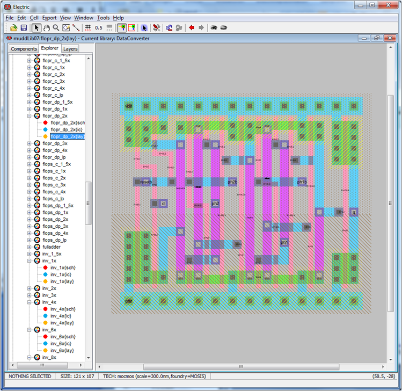The width and height of the screenshot is (402, 391).
Task: Select the Pan hand tool
Action: pos(46,27)
